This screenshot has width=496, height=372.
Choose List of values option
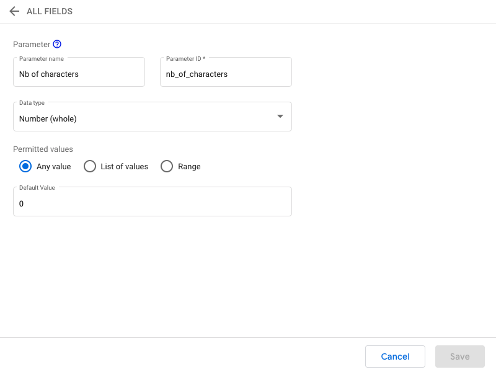(x=90, y=166)
